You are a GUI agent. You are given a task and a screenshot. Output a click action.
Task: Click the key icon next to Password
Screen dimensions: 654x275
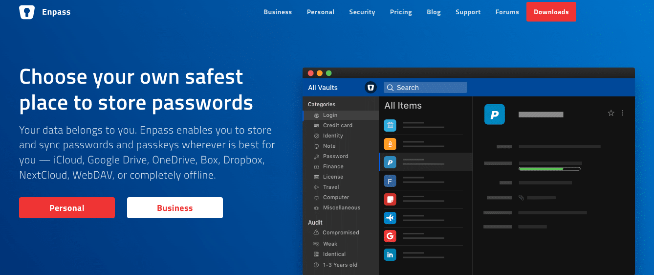[x=316, y=157]
